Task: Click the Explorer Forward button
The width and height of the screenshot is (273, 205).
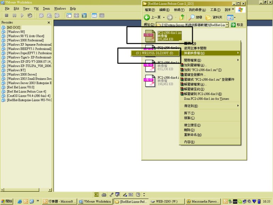Action: tap(170, 17)
